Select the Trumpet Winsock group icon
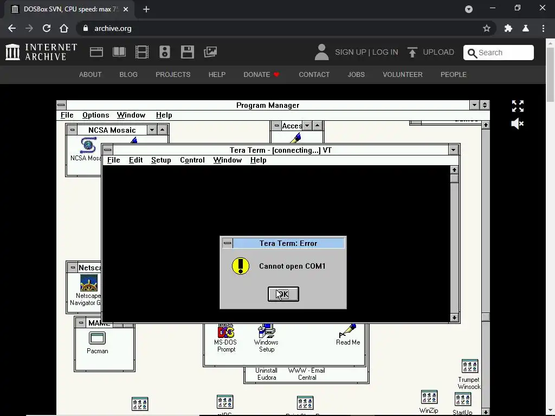The width and height of the screenshot is (555, 416). 470,366
